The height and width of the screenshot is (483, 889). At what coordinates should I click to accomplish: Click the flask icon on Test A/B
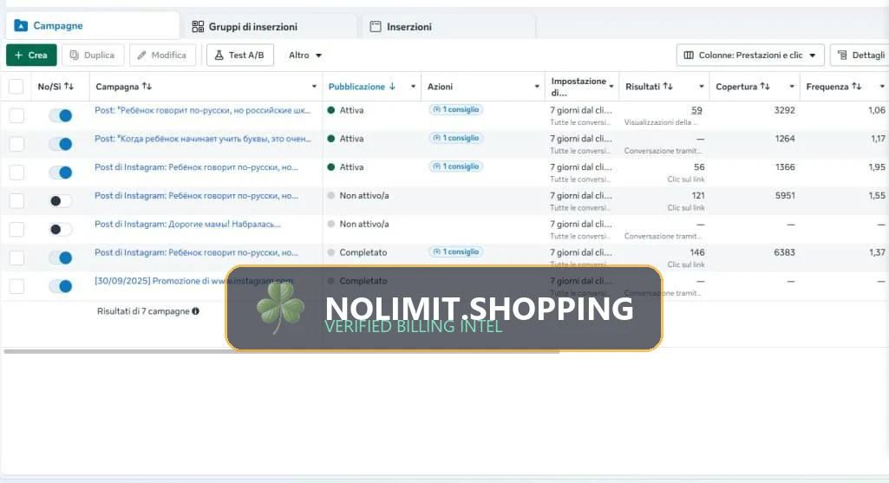point(219,55)
